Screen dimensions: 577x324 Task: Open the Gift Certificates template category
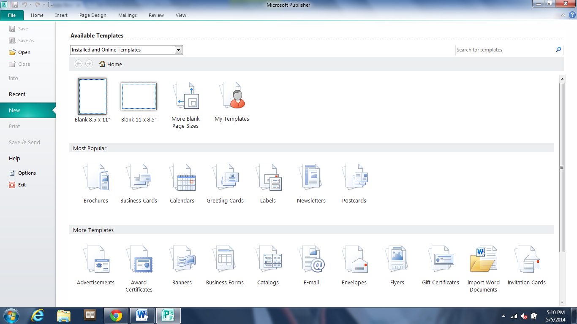point(441,266)
